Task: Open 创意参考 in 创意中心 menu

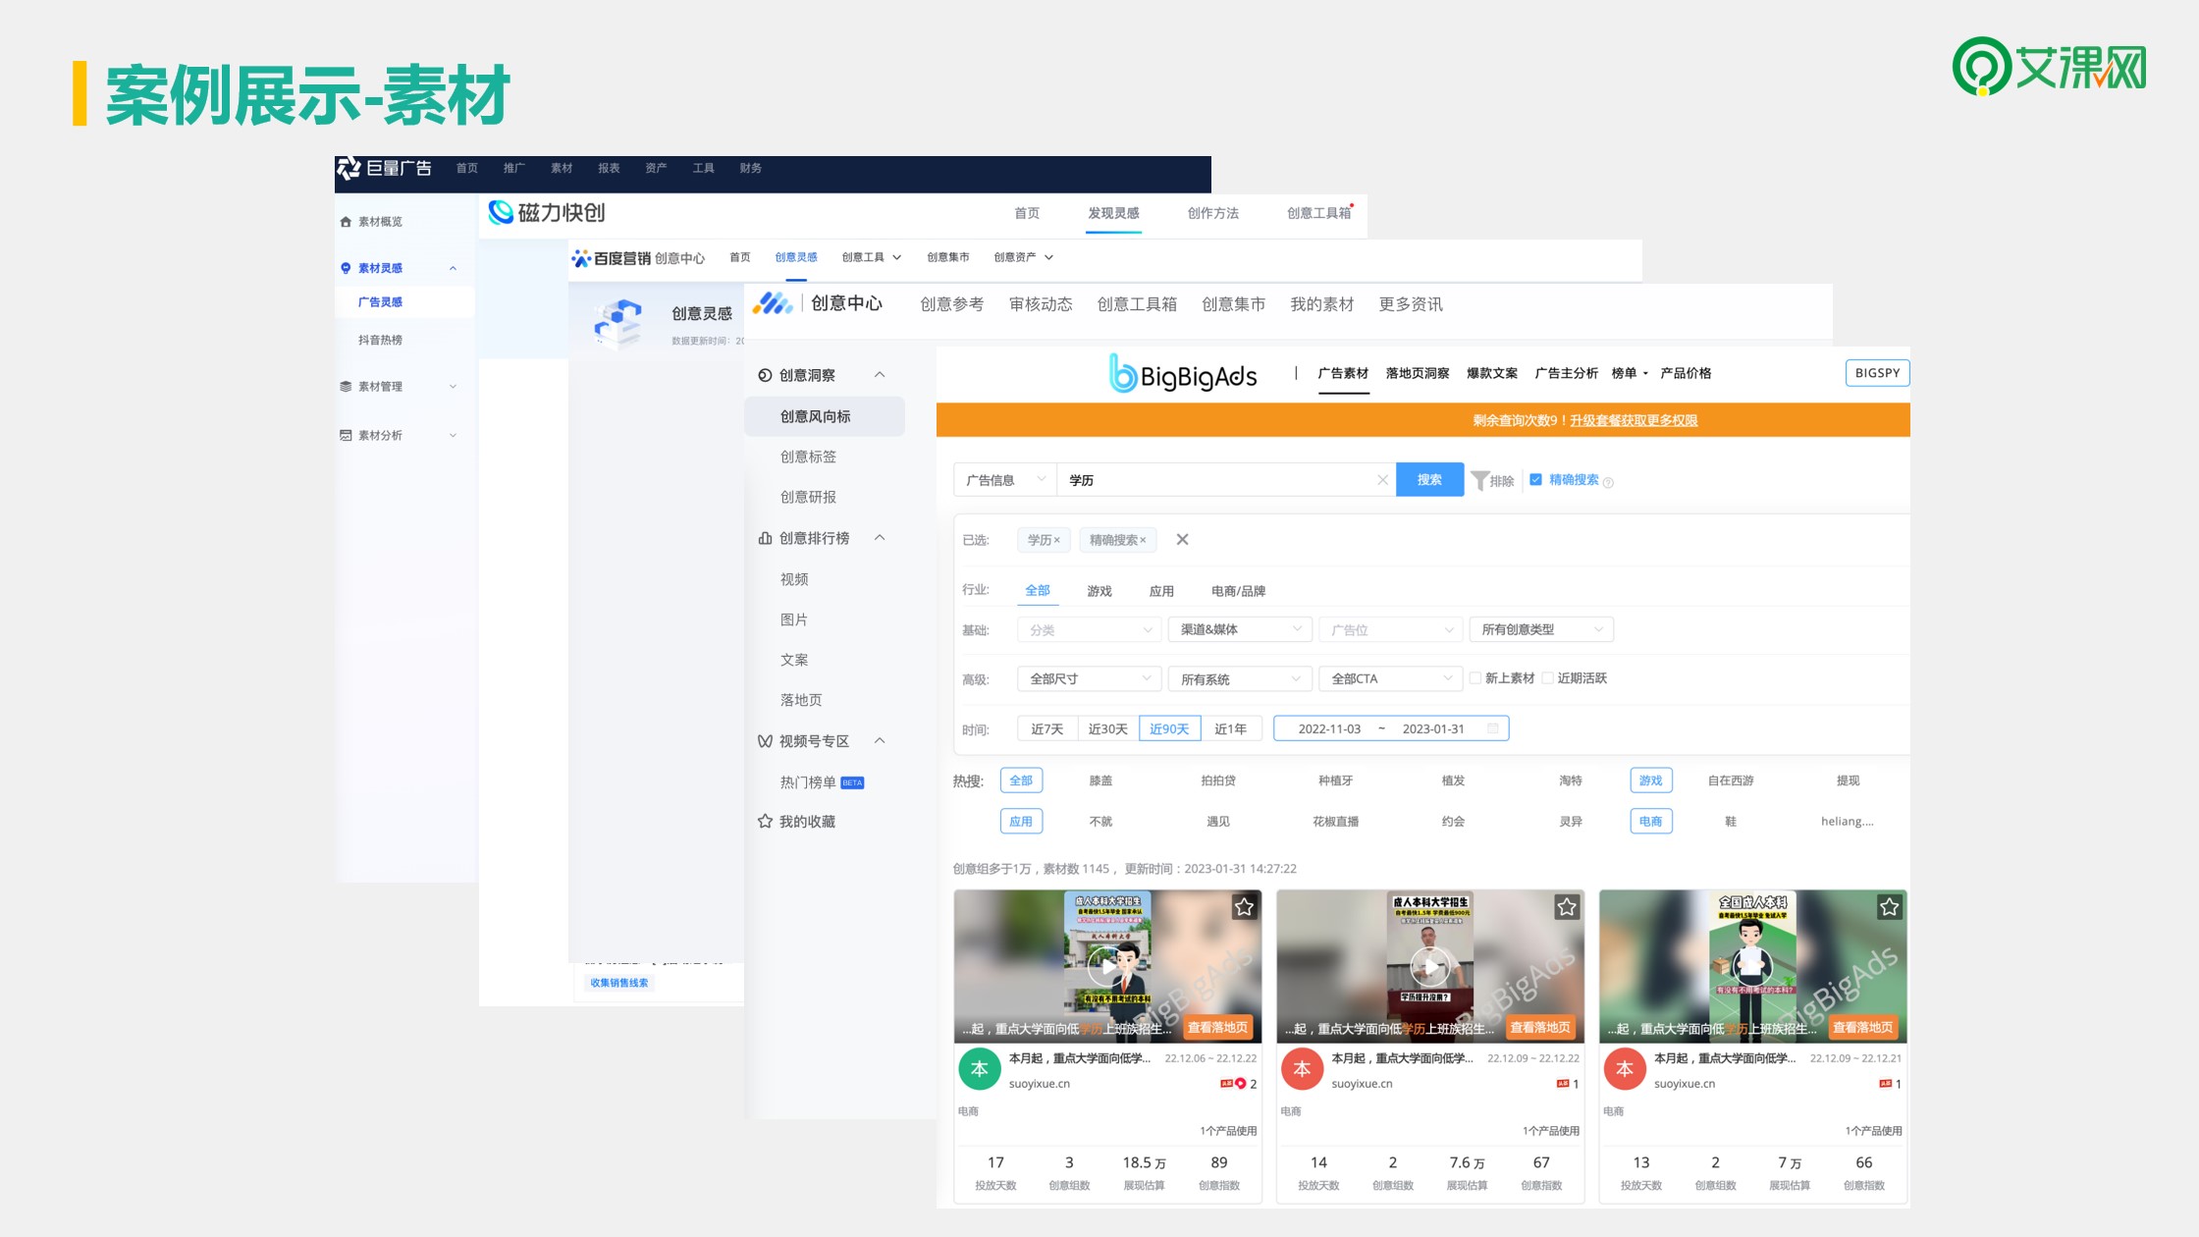Action: [951, 304]
